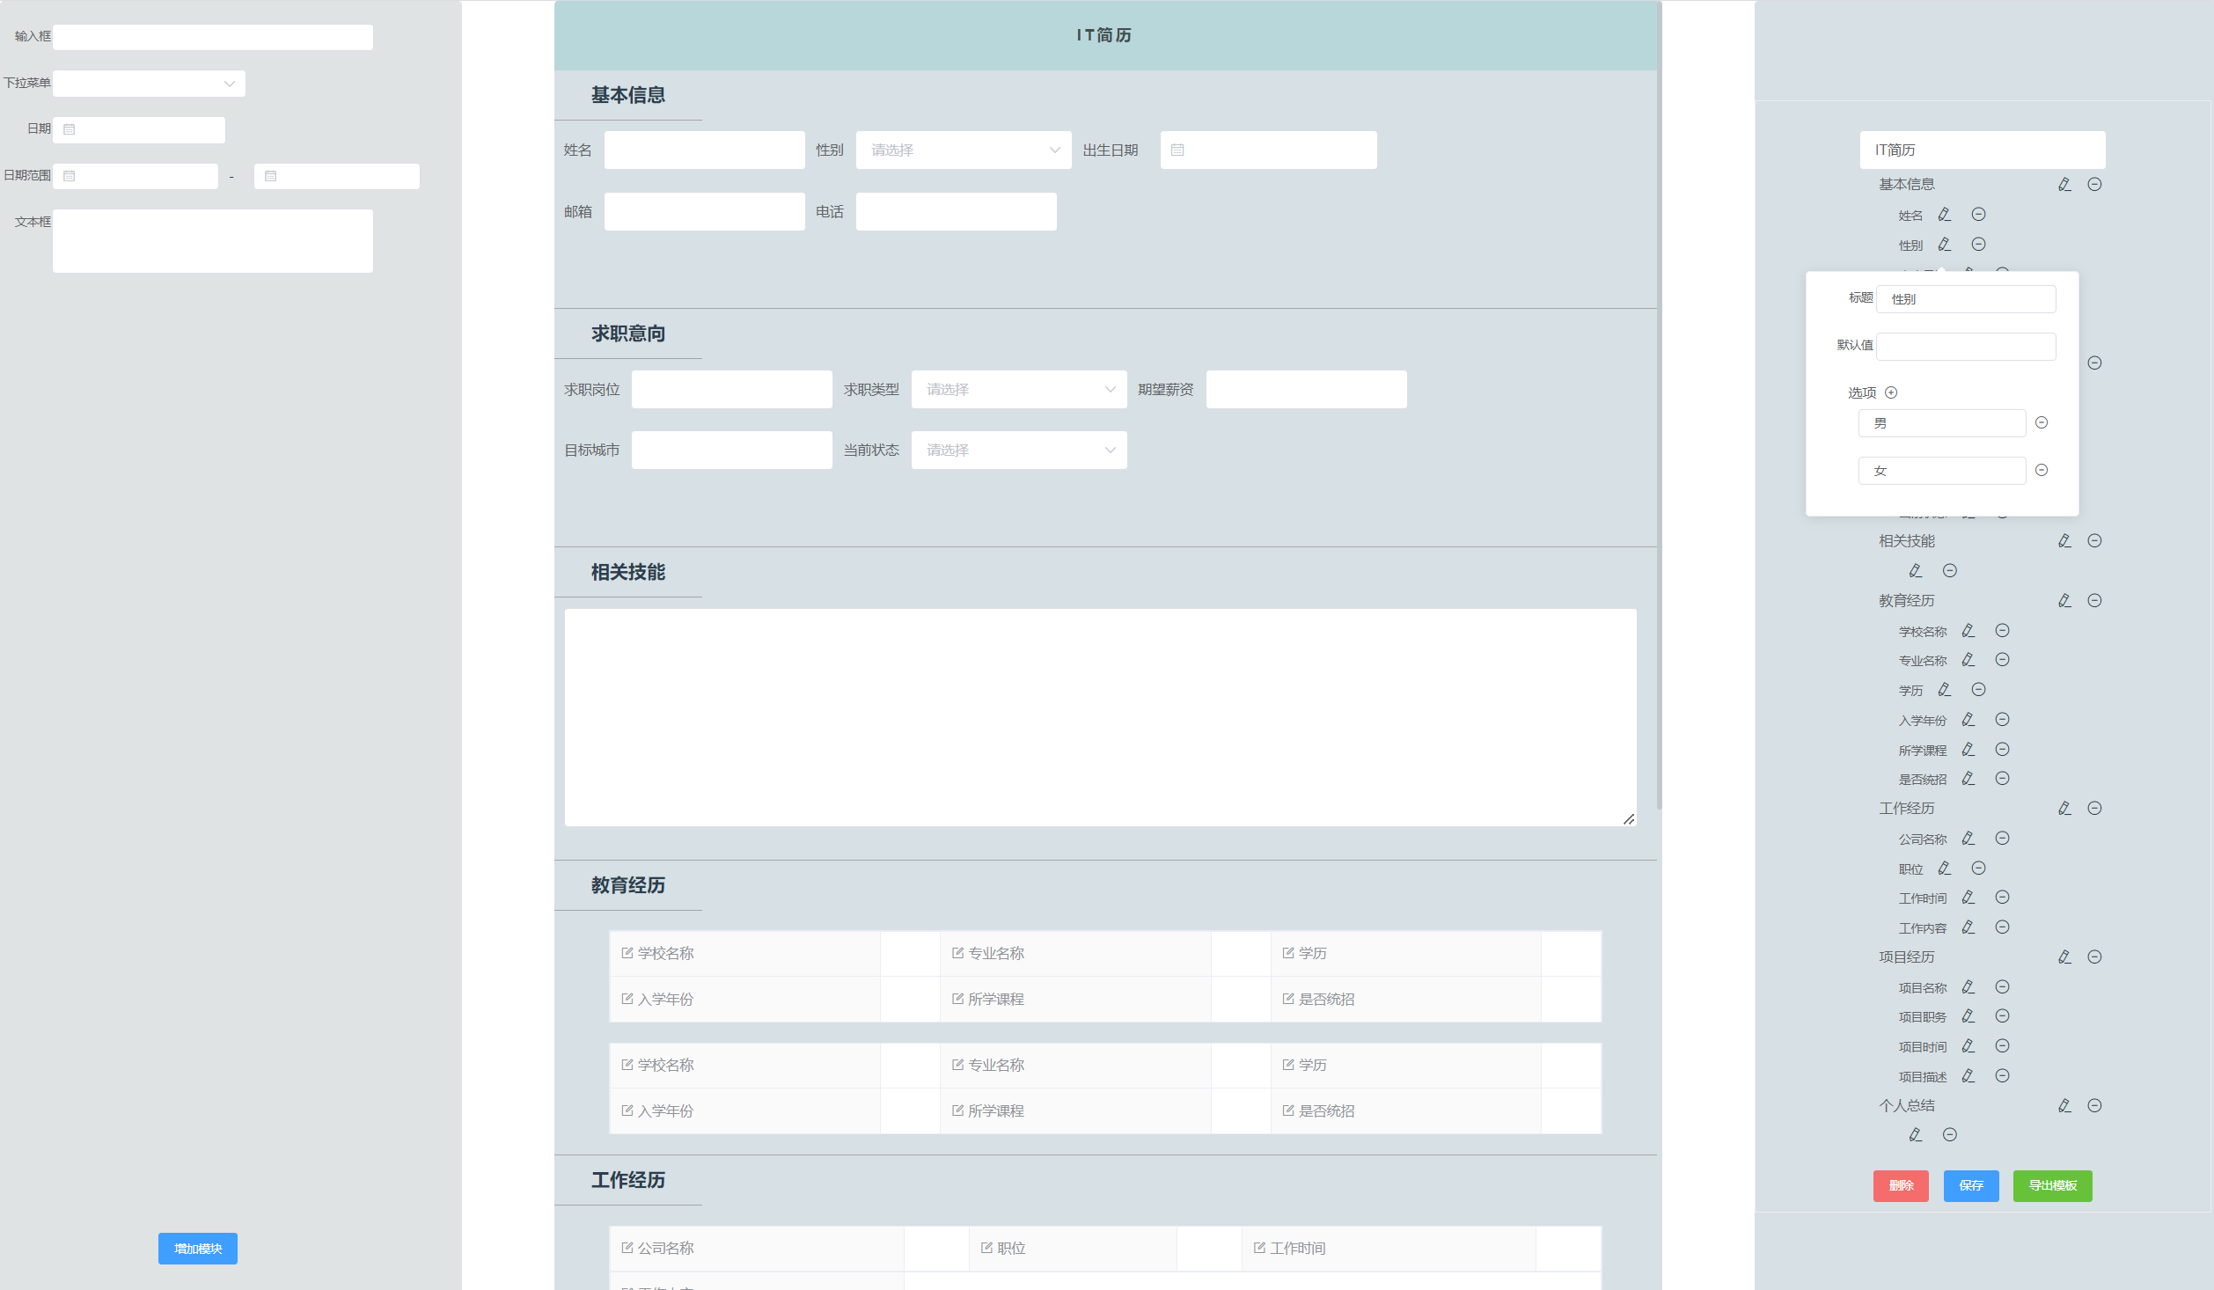Open the 出生日期 date picker
Screen dimensions: 2214x1290
[x=1268, y=150]
